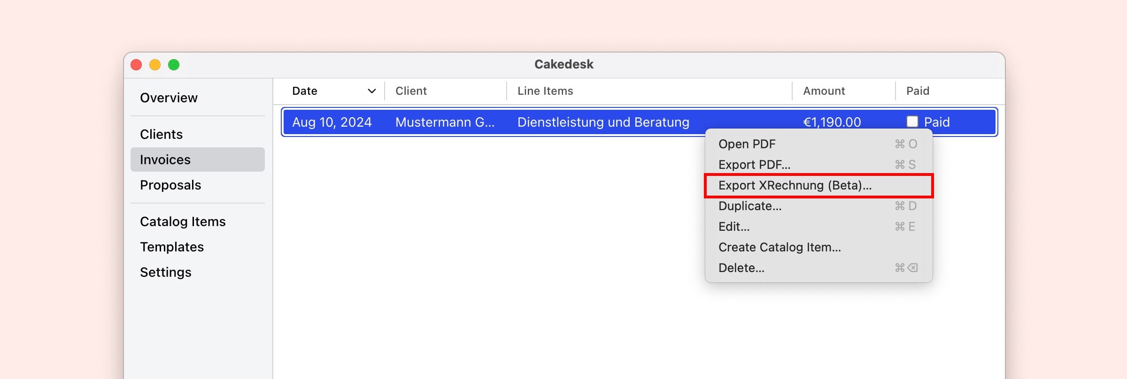
Task: Open Settings from the sidebar
Action: 166,272
